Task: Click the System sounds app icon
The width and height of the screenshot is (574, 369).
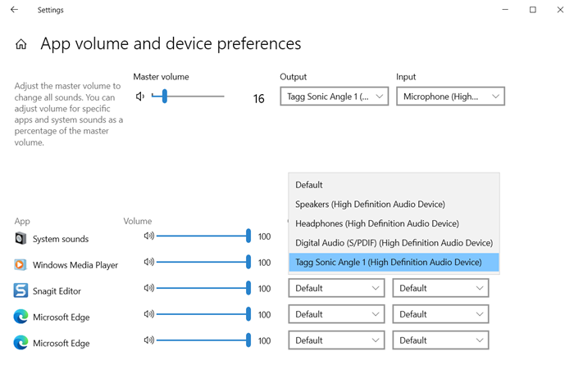Action: [x=20, y=239]
